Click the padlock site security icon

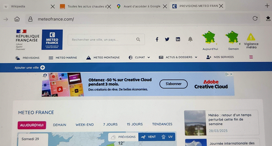[x=30, y=19]
